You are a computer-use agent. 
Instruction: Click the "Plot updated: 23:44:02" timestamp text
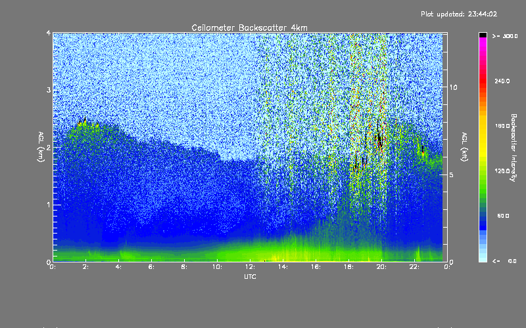459,14
